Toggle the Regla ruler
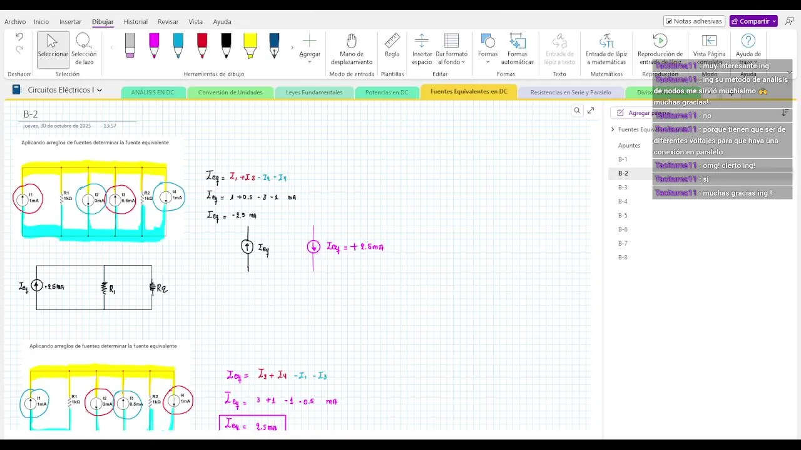Image resolution: width=801 pixels, height=450 pixels. tap(392, 46)
